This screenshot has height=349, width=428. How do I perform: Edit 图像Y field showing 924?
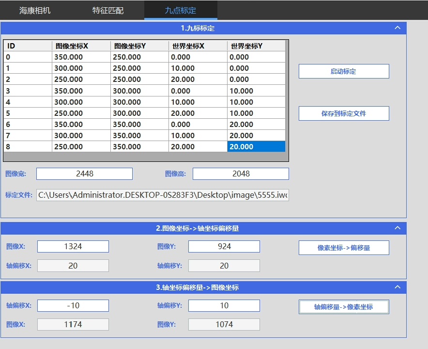click(x=224, y=246)
